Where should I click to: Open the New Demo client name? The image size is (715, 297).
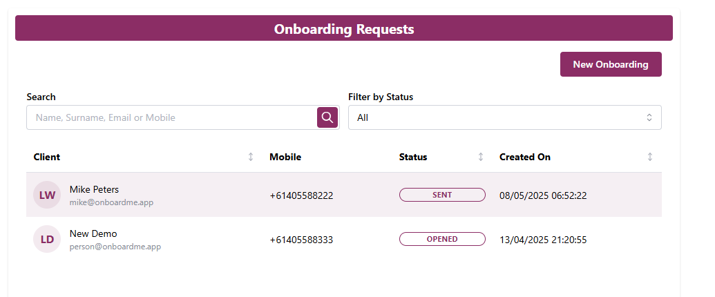tap(93, 233)
